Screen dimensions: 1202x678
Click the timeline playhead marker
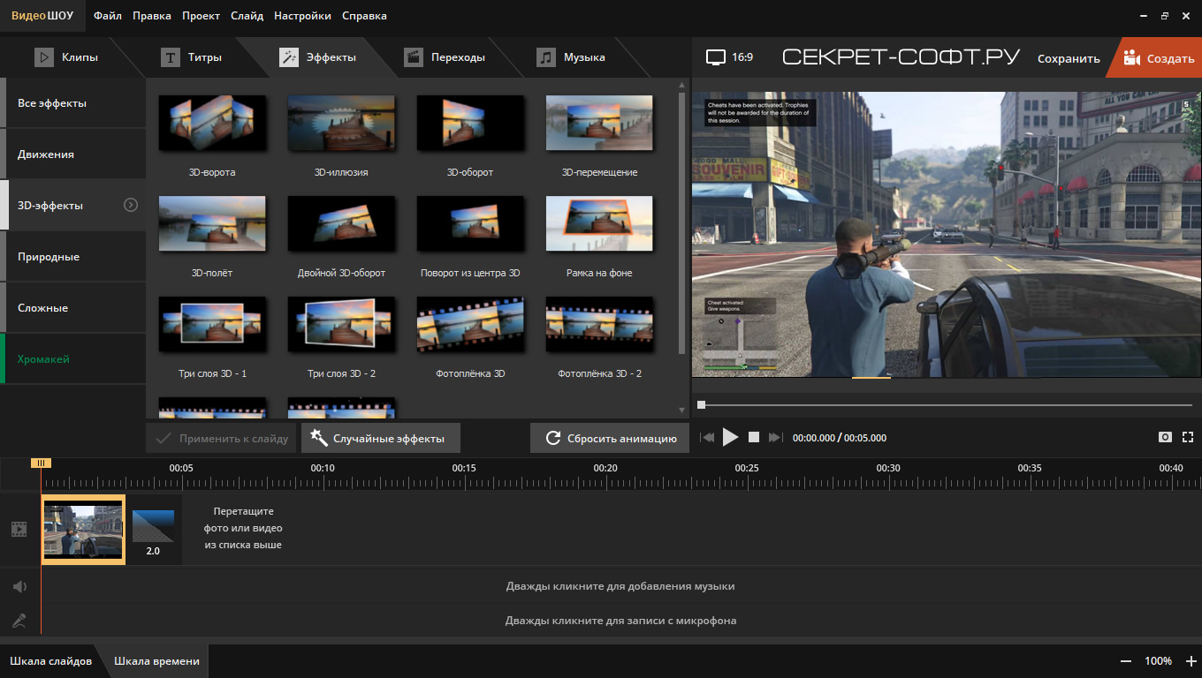pyautogui.click(x=41, y=463)
